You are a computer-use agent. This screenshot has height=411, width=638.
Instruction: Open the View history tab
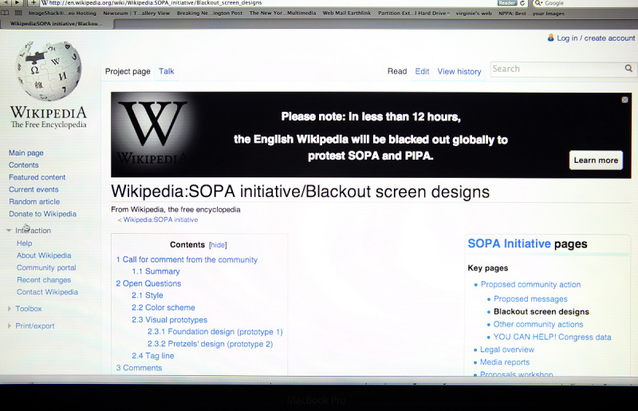[x=459, y=71]
